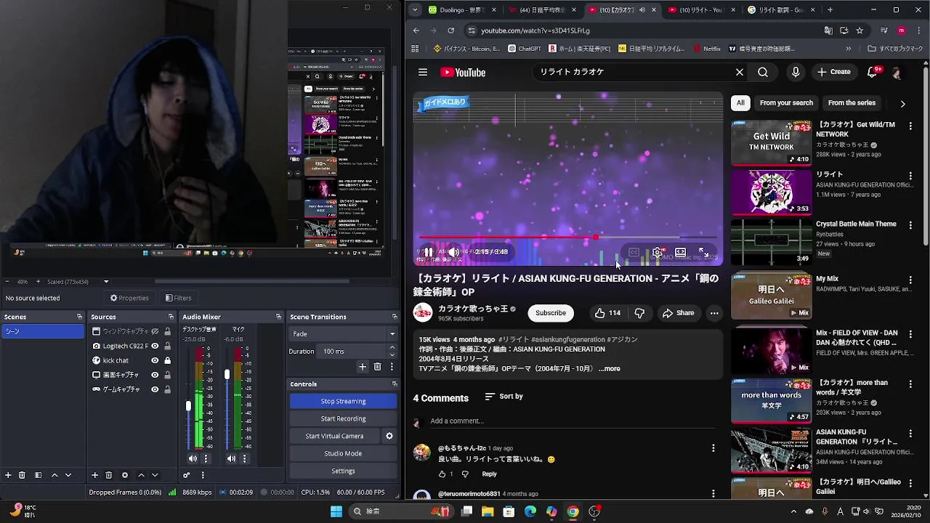
Task: Mute the YouTube video player volume
Action: (453, 252)
